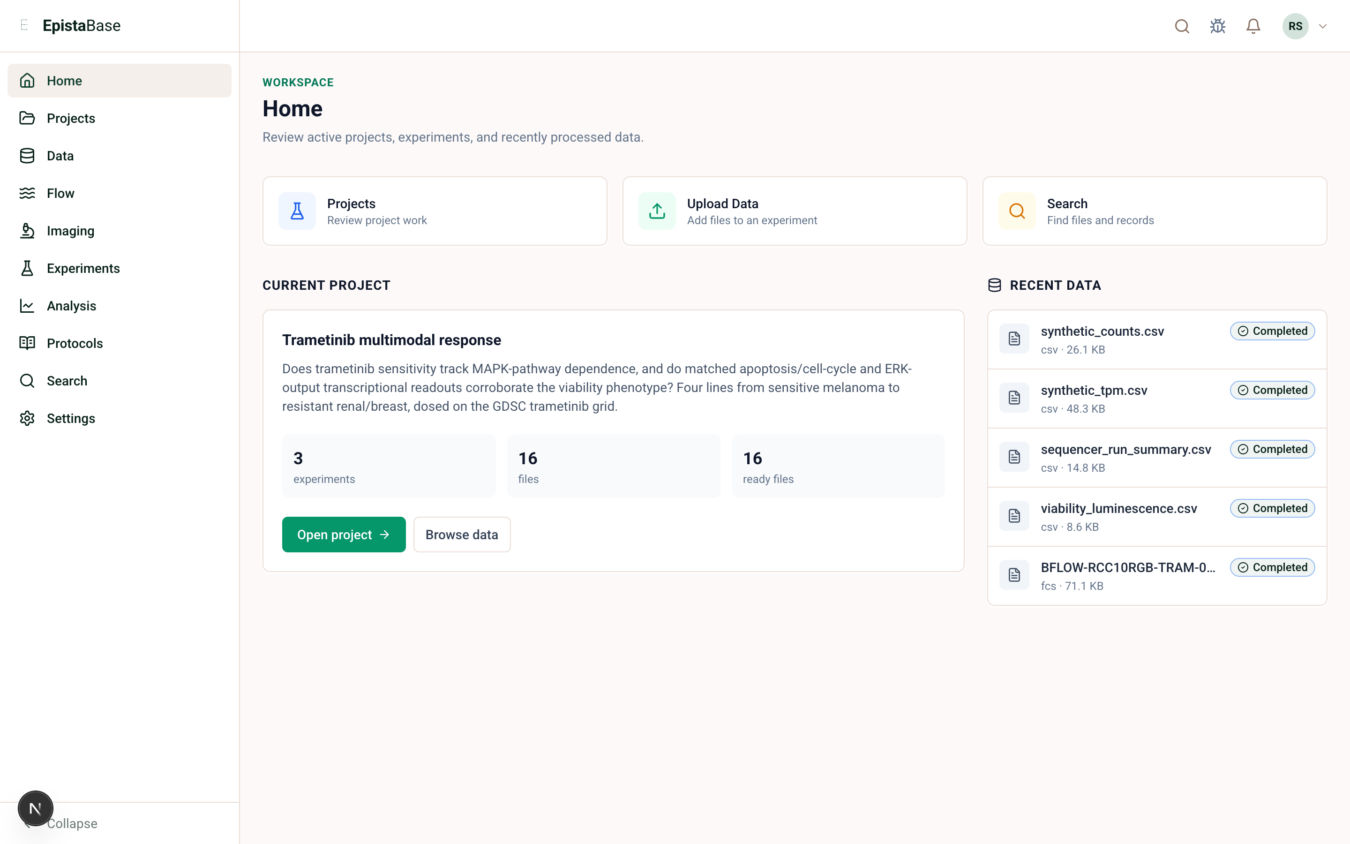This screenshot has width=1350, height=844.
Task: Click the EpistaBase logo icon
Action: tap(24, 25)
